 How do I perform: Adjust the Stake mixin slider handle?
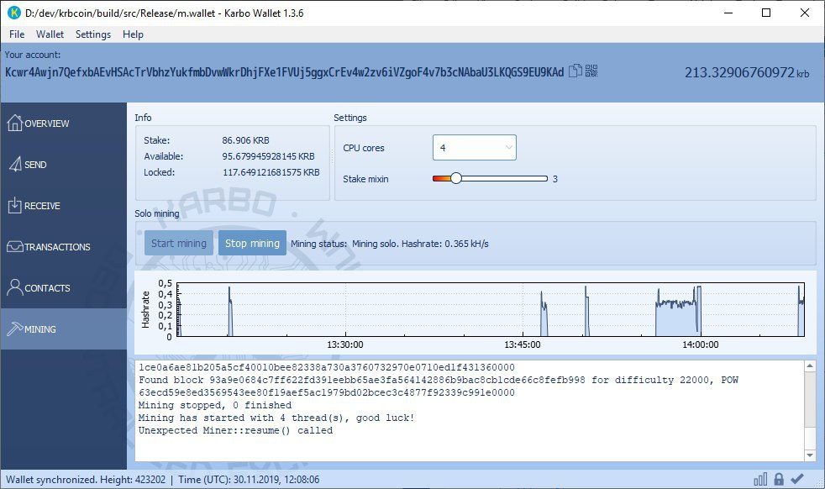tap(456, 178)
